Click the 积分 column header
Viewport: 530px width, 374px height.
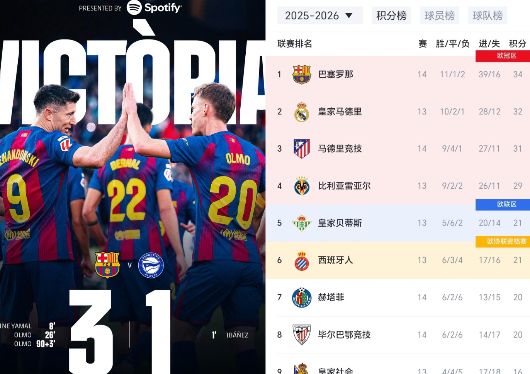point(518,44)
